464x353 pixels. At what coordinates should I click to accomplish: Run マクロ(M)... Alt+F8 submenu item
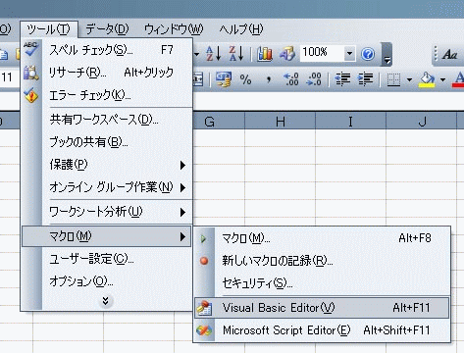tap(322, 238)
